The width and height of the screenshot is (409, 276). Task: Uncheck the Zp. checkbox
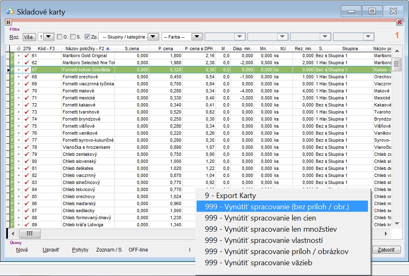point(87,37)
